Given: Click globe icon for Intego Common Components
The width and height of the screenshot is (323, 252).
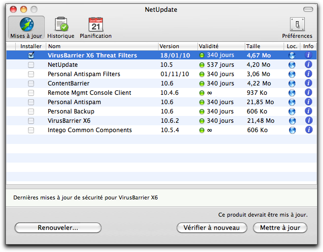Looking at the screenshot, I should point(292,130).
